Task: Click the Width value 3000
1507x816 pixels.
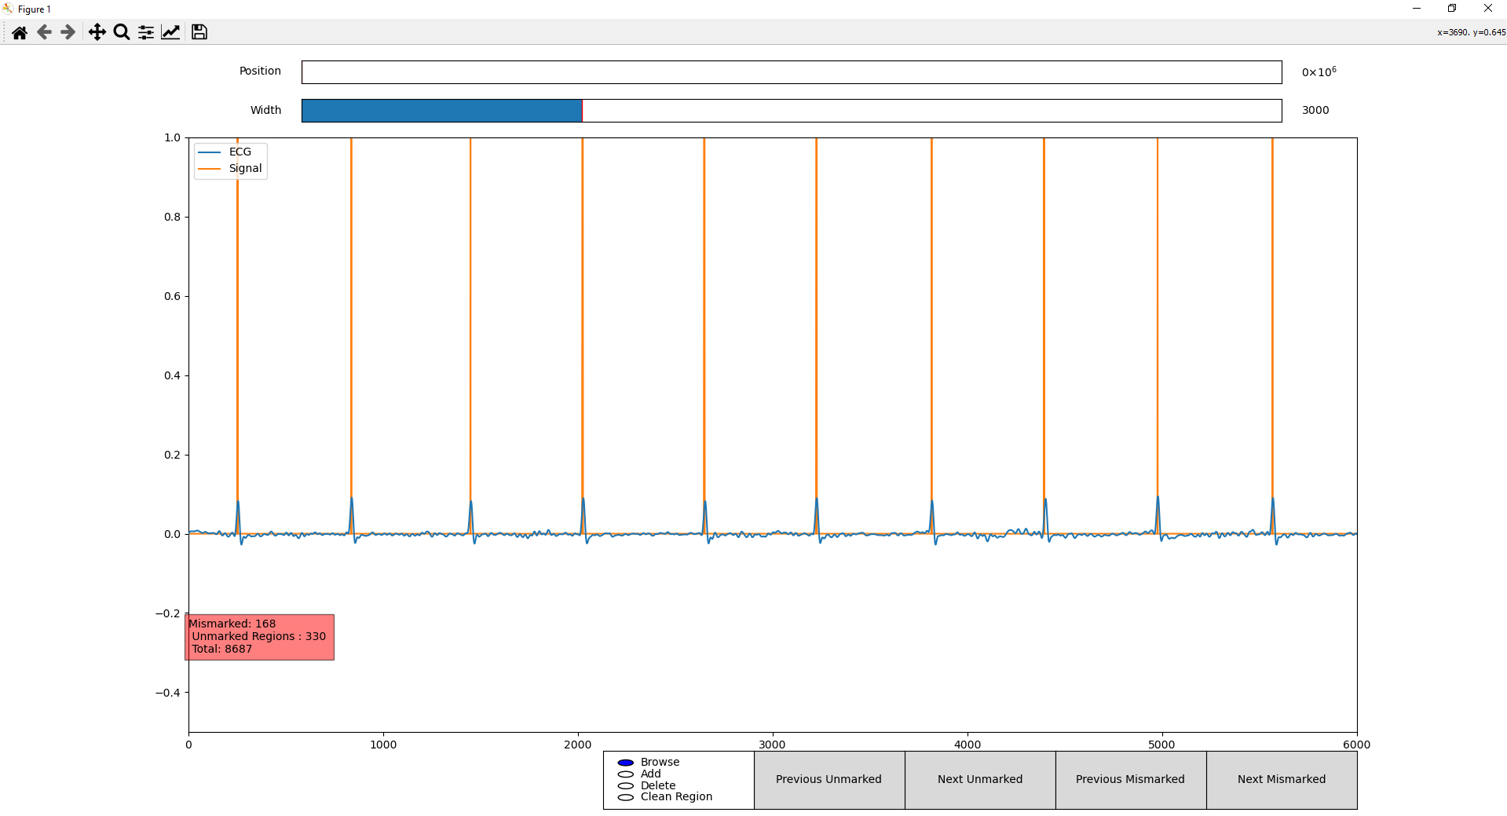Action: pos(1315,110)
